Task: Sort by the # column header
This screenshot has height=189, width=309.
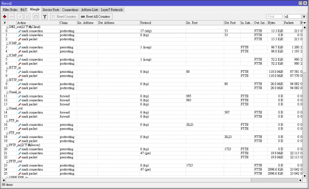Action: 5,23
